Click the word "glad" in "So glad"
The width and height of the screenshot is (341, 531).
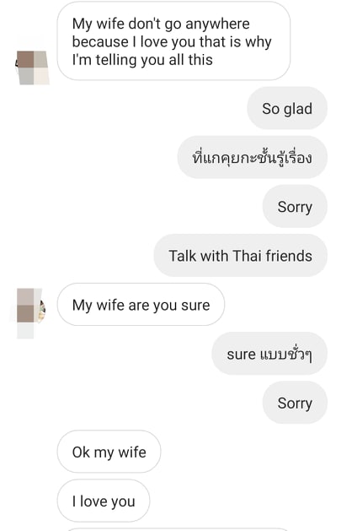pyautogui.click(x=298, y=109)
